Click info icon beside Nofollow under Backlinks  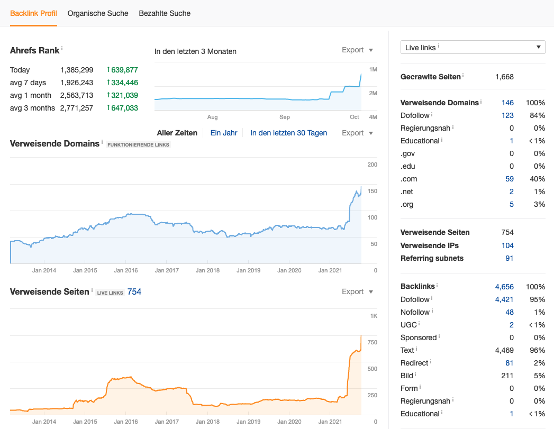(x=432, y=311)
